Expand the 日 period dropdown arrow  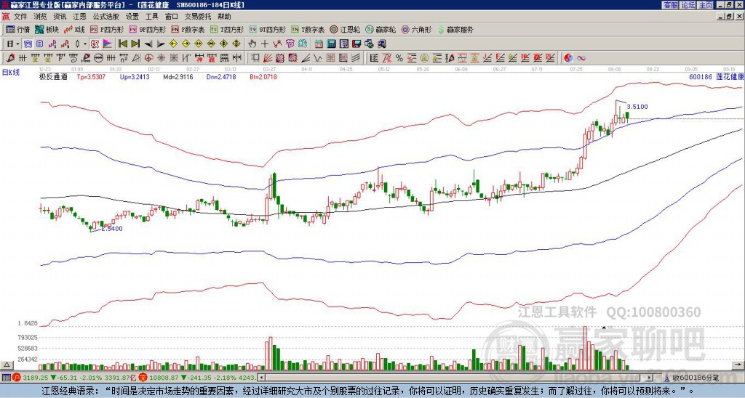(x=17, y=44)
